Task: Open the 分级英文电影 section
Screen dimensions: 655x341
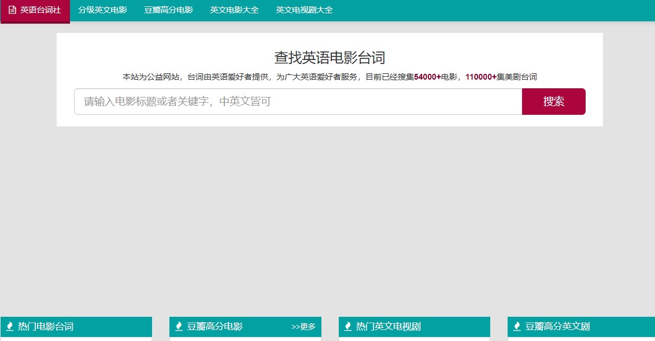Action: pyautogui.click(x=102, y=10)
